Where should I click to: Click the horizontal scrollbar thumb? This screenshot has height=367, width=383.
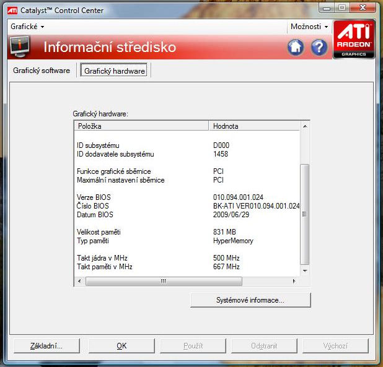click(x=164, y=281)
